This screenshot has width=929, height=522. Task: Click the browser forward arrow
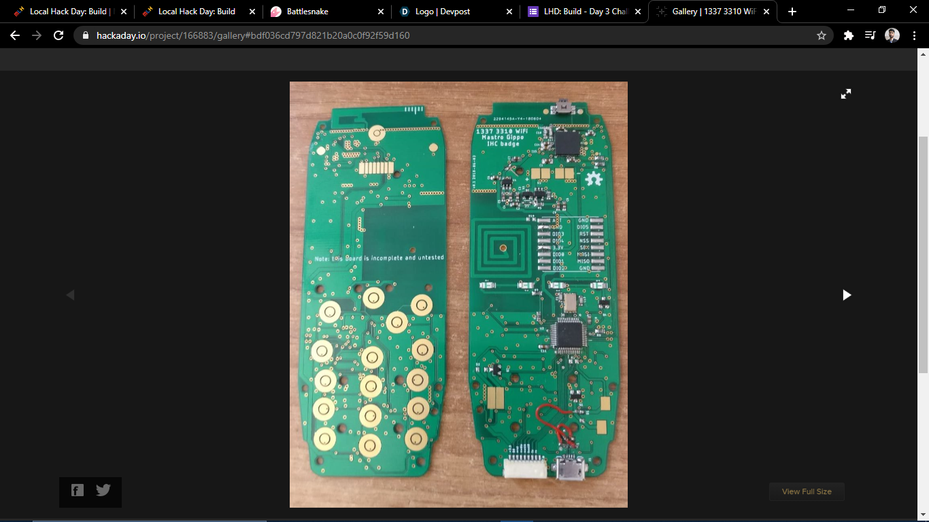37,35
